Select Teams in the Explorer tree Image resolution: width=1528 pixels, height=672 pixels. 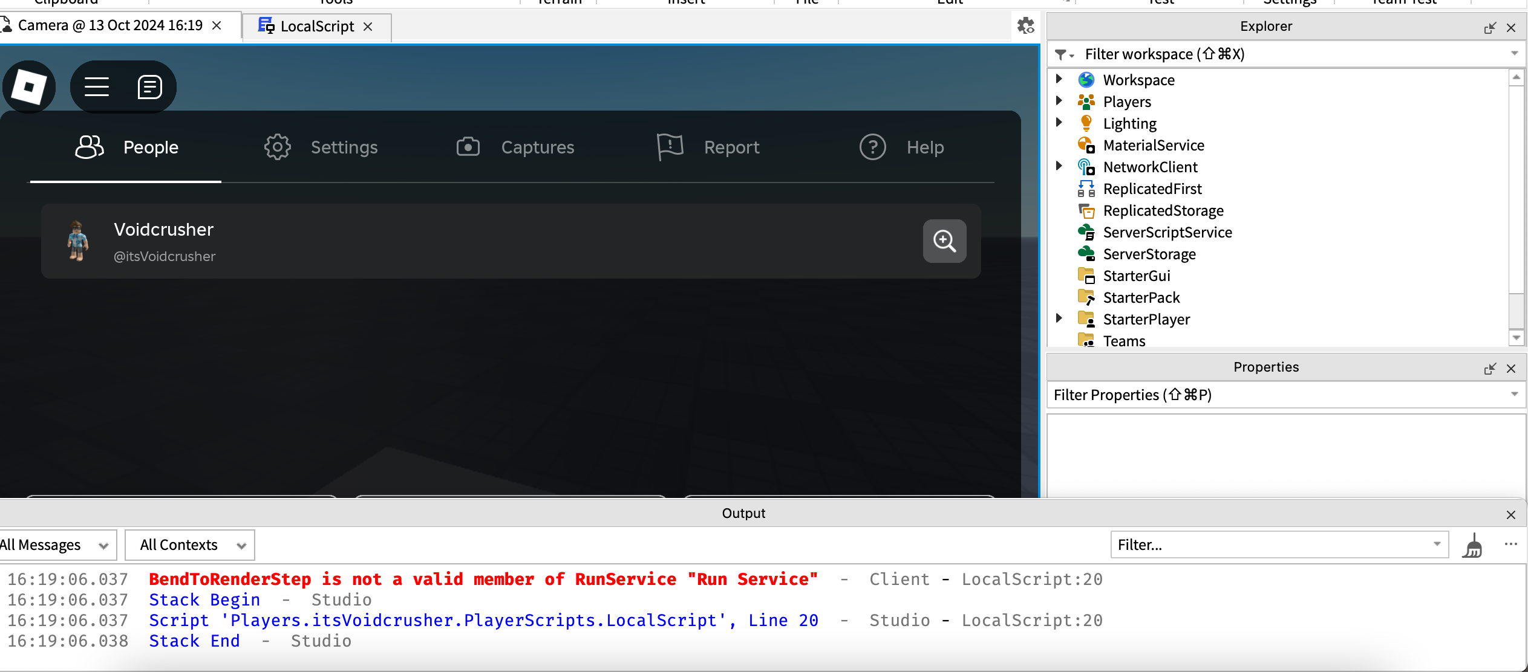tap(1124, 341)
